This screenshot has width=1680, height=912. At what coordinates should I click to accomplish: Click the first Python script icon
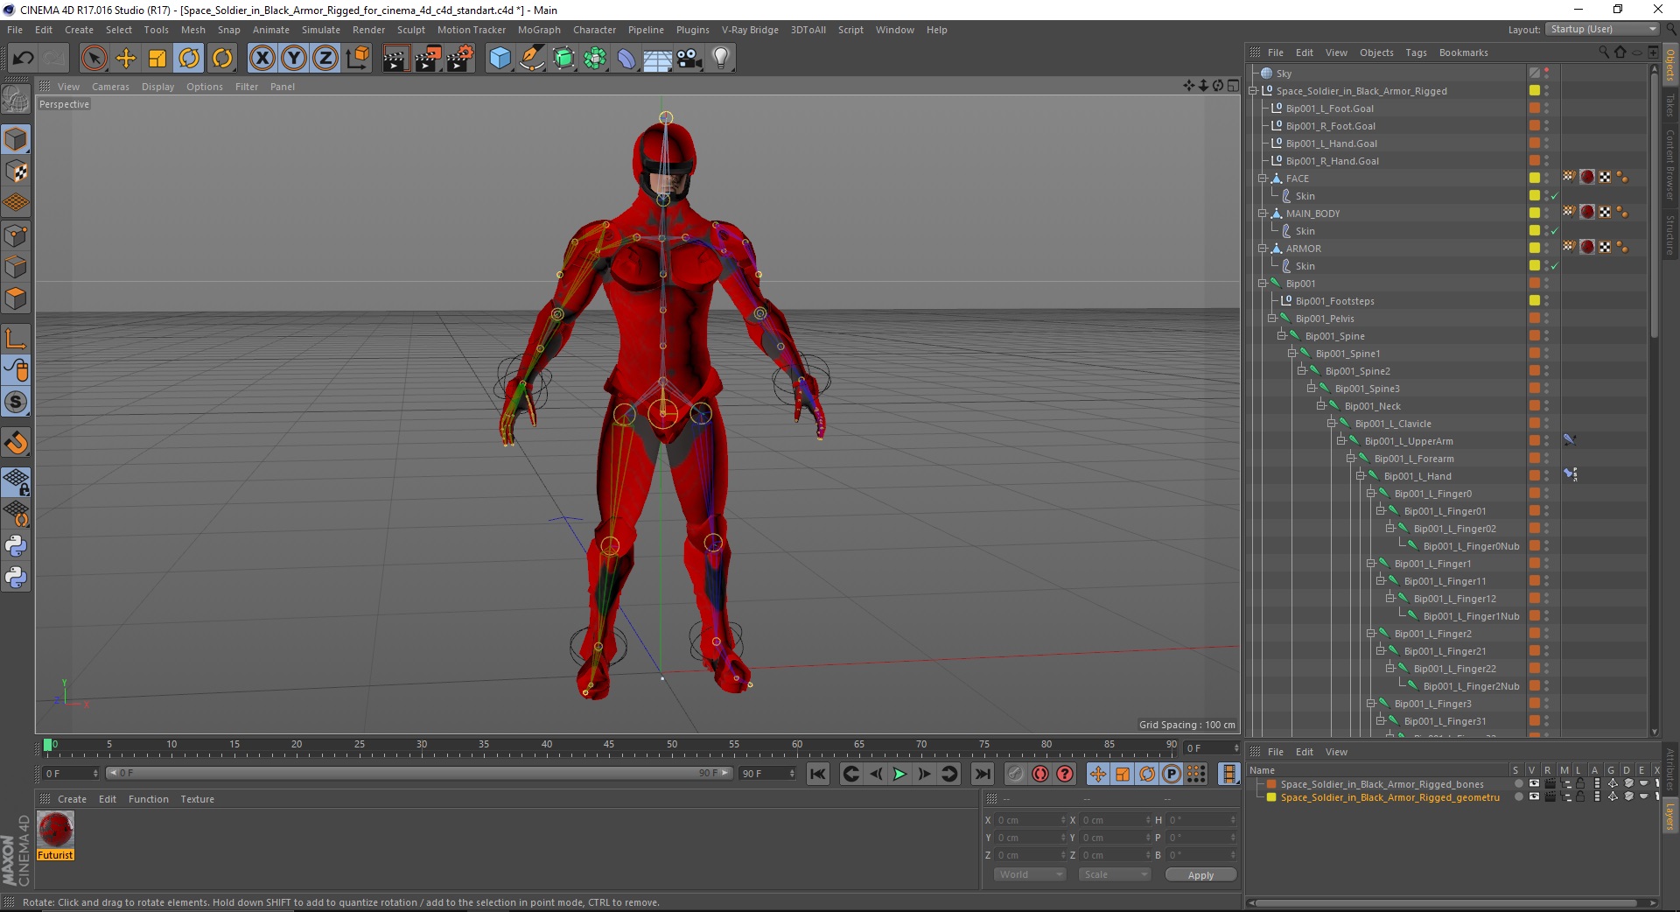pyautogui.click(x=16, y=546)
